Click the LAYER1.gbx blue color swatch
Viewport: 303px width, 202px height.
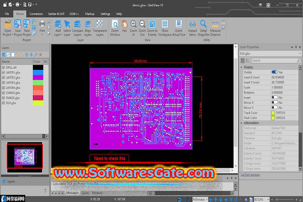pos(38,72)
